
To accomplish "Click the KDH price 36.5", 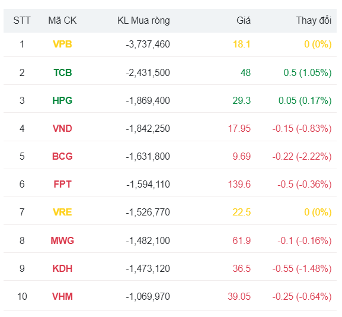I will tap(242, 268).
